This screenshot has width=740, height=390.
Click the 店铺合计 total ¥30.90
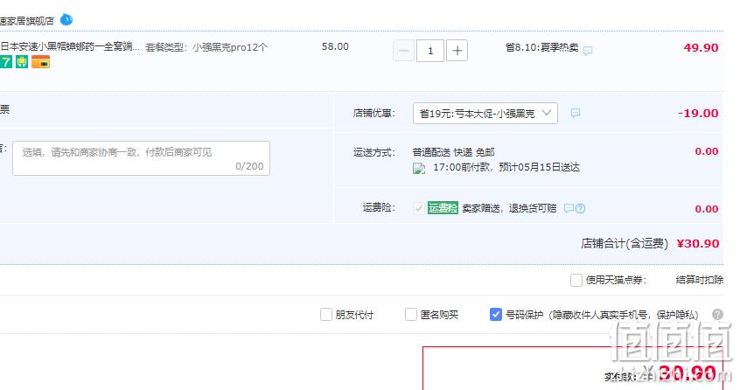pos(697,243)
